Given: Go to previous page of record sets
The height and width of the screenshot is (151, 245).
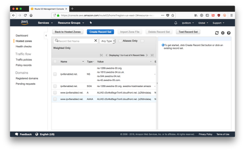Looking at the screenshot, I should point(106,55).
